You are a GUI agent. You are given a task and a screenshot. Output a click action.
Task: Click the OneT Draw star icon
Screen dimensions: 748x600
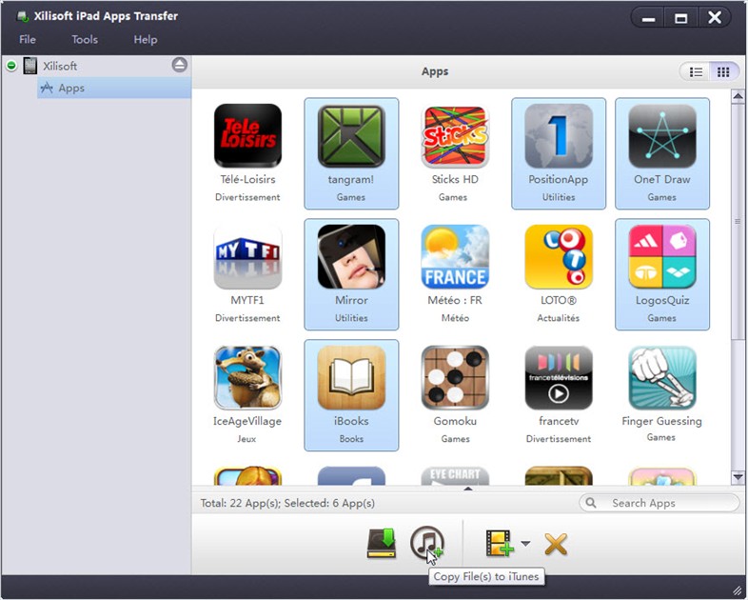point(662,135)
